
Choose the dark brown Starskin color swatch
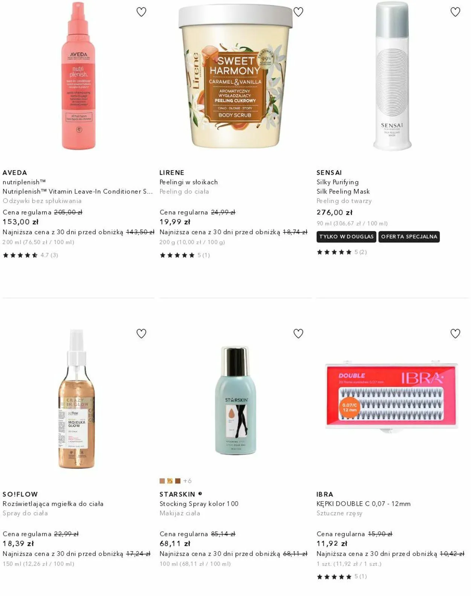coord(178,481)
